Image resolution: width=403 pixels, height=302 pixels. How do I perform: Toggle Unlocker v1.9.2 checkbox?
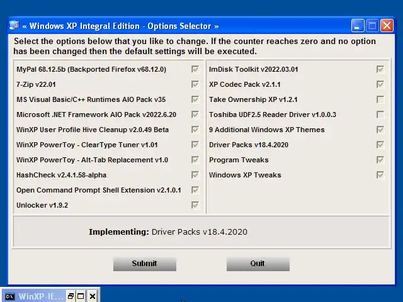(195, 205)
